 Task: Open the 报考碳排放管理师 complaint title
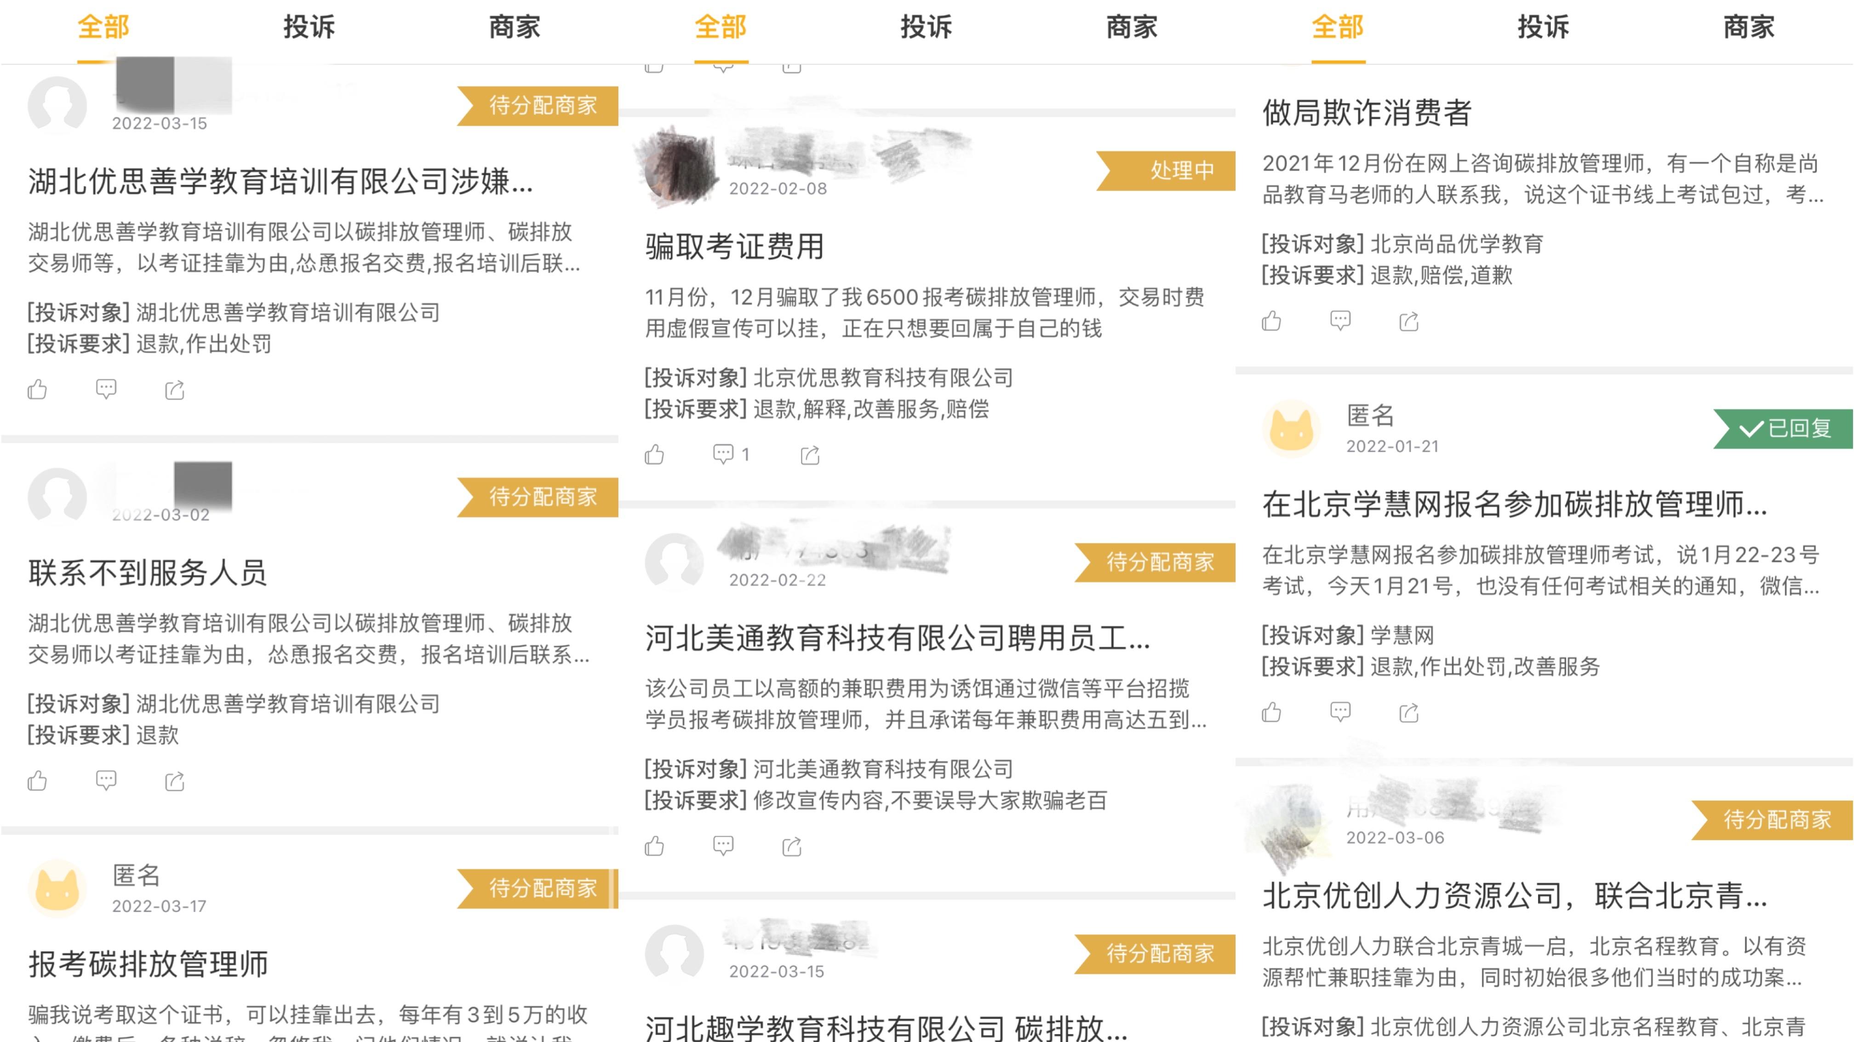(148, 963)
